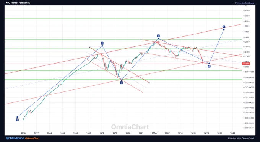Click the 2021 year label
Screen dimensions: 260x142
pyautogui.click(x=193, y=133)
